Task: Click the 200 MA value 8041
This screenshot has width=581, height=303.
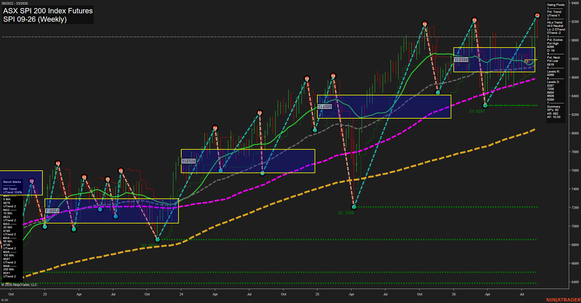Action: tap(6, 273)
